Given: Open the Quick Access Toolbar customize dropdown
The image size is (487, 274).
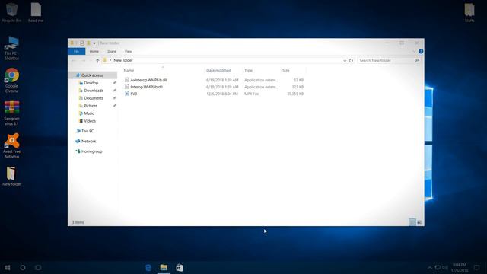Looking at the screenshot, I should pyautogui.click(x=94, y=43).
